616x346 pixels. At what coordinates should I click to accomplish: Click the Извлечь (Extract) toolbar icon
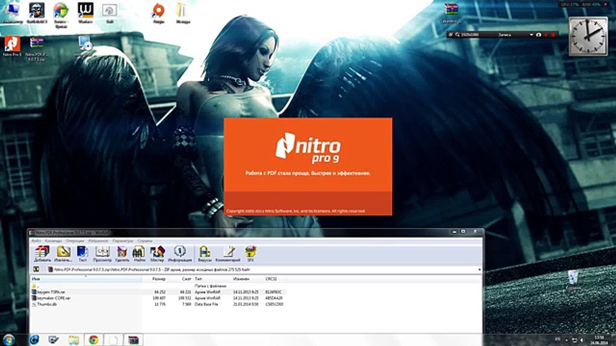(63, 254)
